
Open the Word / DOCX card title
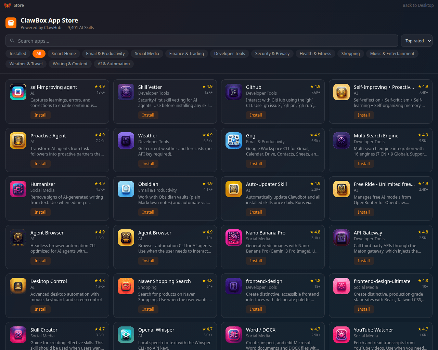coord(261,330)
